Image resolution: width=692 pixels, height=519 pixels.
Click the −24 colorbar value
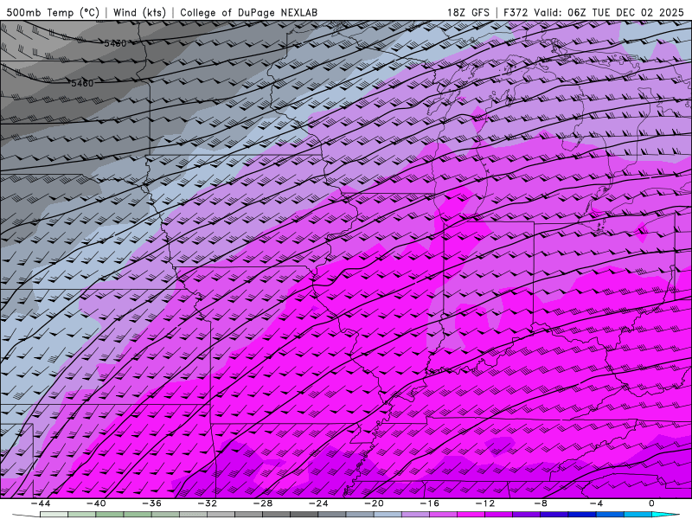(318, 503)
